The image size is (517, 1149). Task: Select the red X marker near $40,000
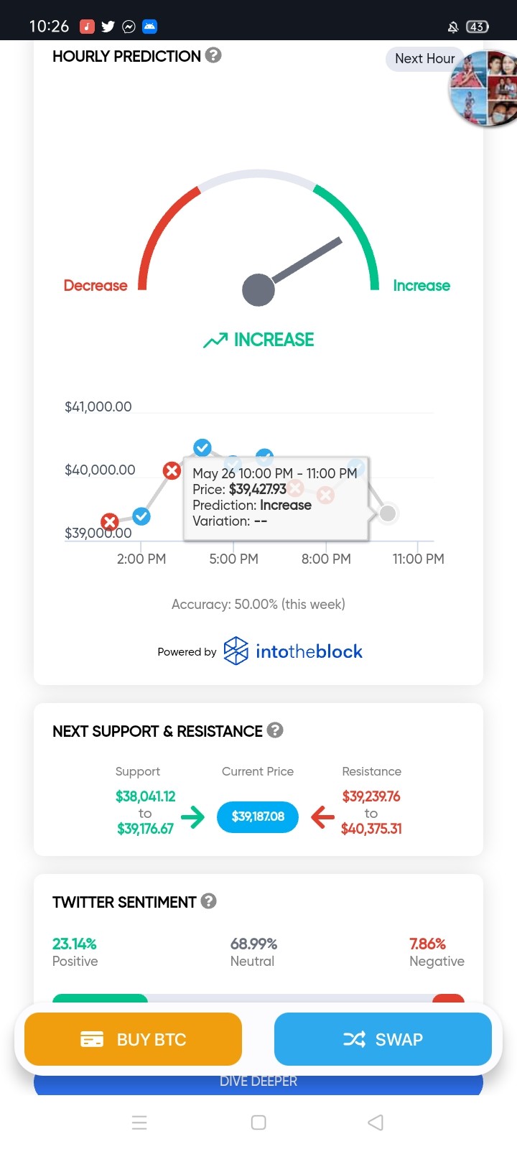172,470
